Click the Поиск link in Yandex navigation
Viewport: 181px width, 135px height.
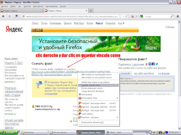coord(35,23)
